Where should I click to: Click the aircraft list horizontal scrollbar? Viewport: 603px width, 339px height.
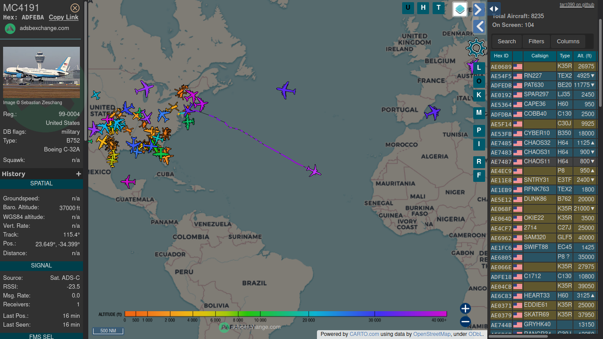[x=518, y=336]
